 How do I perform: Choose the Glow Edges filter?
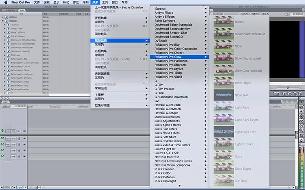(239, 83)
